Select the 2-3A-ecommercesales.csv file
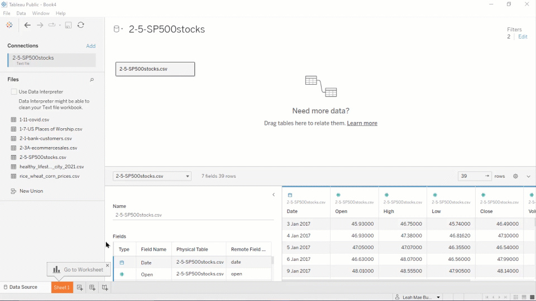This screenshot has width=536, height=301. point(48,148)
